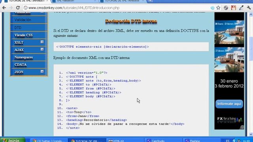Click the red floppy disk extension icon

(x=234, y=8)
